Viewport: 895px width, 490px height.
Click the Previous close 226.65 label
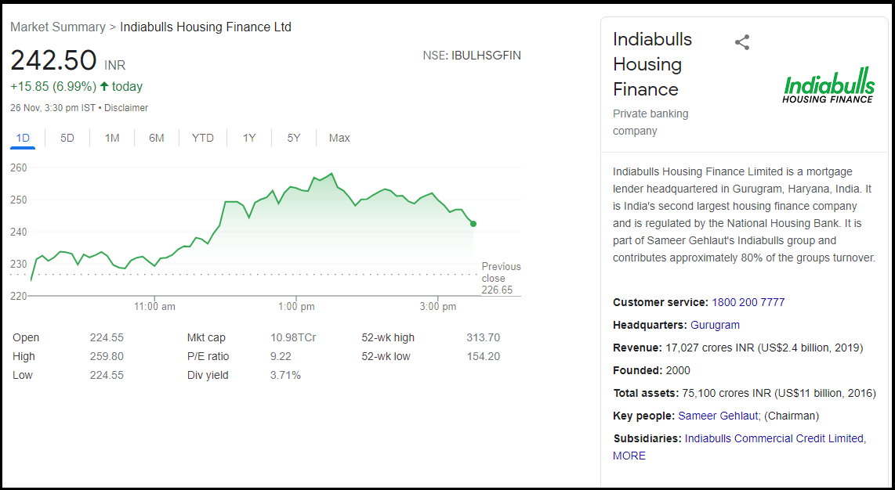point(501,278)
